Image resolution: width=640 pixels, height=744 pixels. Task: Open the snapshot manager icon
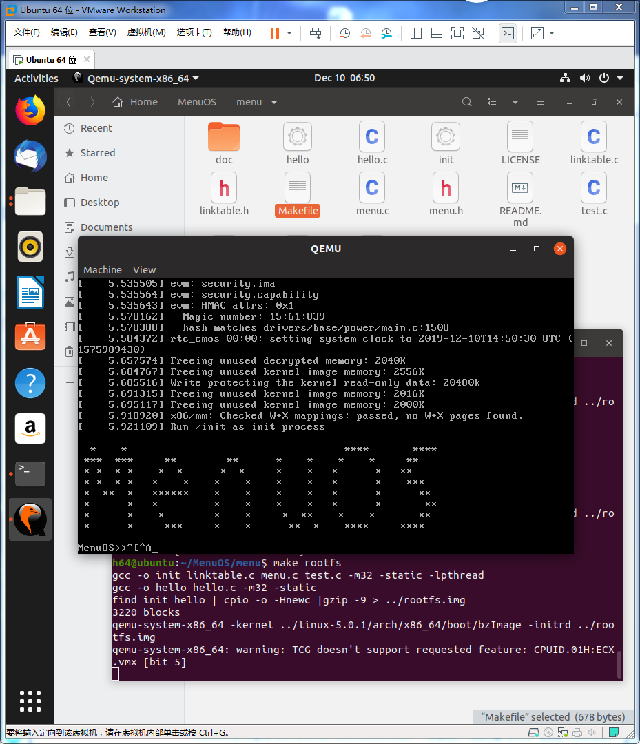click(386, 33)
